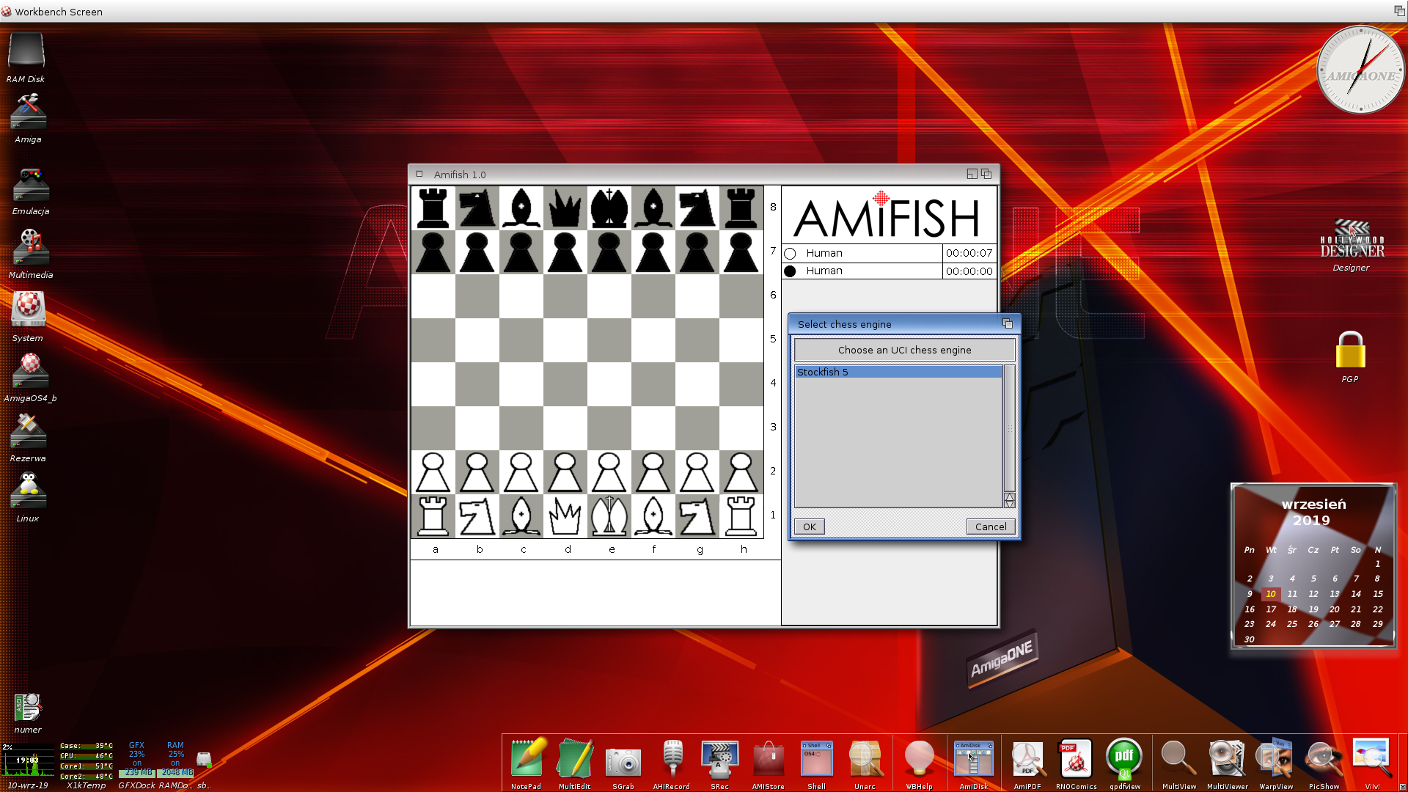
Task: Click the AmigaOne analog clock widget
Action: point(1360,70)
